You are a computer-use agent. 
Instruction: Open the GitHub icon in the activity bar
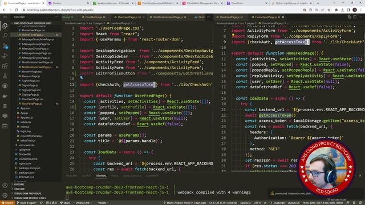pos(5,86)
